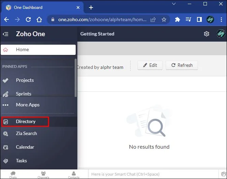Open the Channels tab at bottom
This screenshot has height=179, width=227.
(x=43, y=175)
